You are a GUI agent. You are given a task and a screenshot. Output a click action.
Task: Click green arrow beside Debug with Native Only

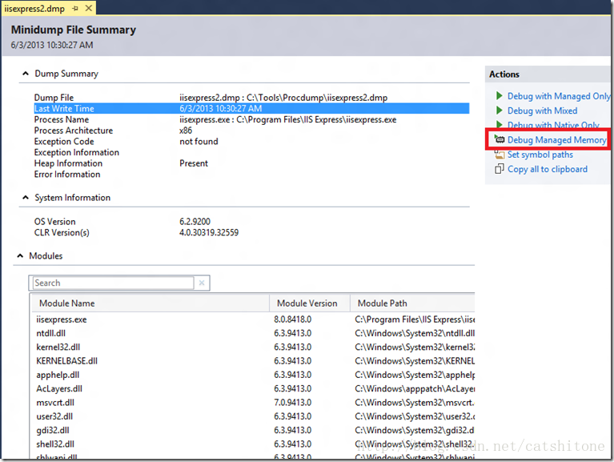pos(499,125)
